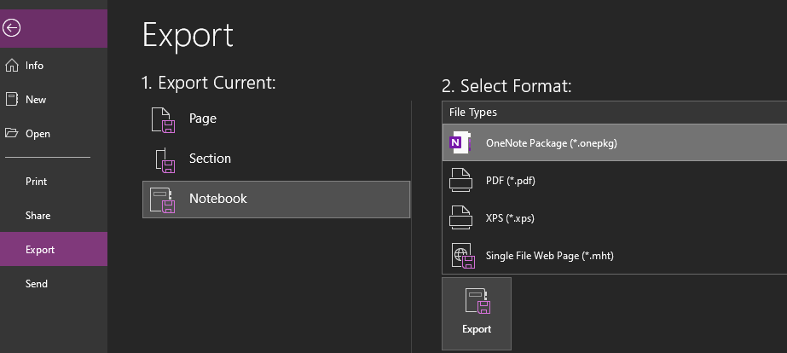Select the Send menu item

tap(37, 284)
